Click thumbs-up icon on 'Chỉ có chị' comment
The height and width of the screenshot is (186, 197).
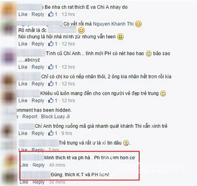[51, 83]
